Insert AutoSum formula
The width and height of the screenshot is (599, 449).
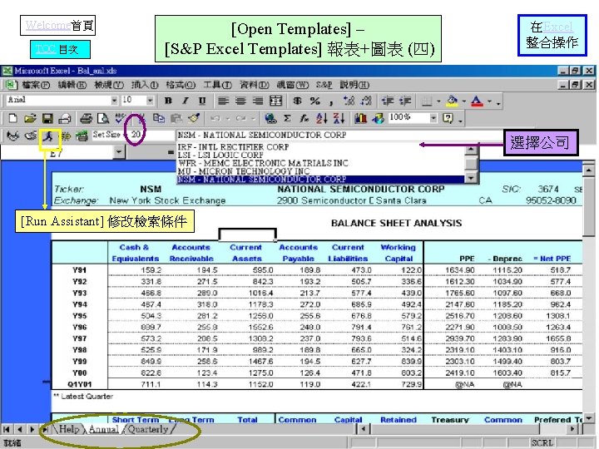[287, 118]
